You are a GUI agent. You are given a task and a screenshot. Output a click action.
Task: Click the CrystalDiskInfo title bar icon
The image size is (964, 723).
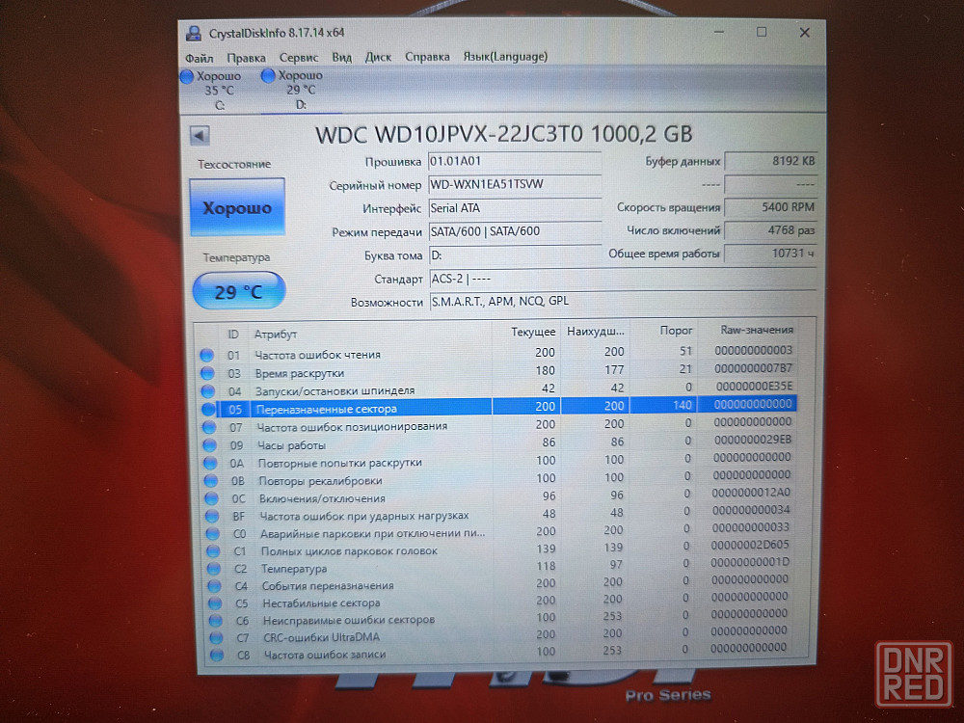click(195, 33)
